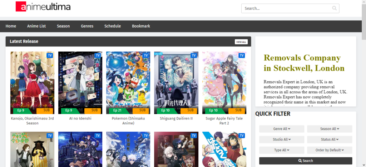Focus the Search... input field
Screen dimensions: 366x167
coord(290,9)
